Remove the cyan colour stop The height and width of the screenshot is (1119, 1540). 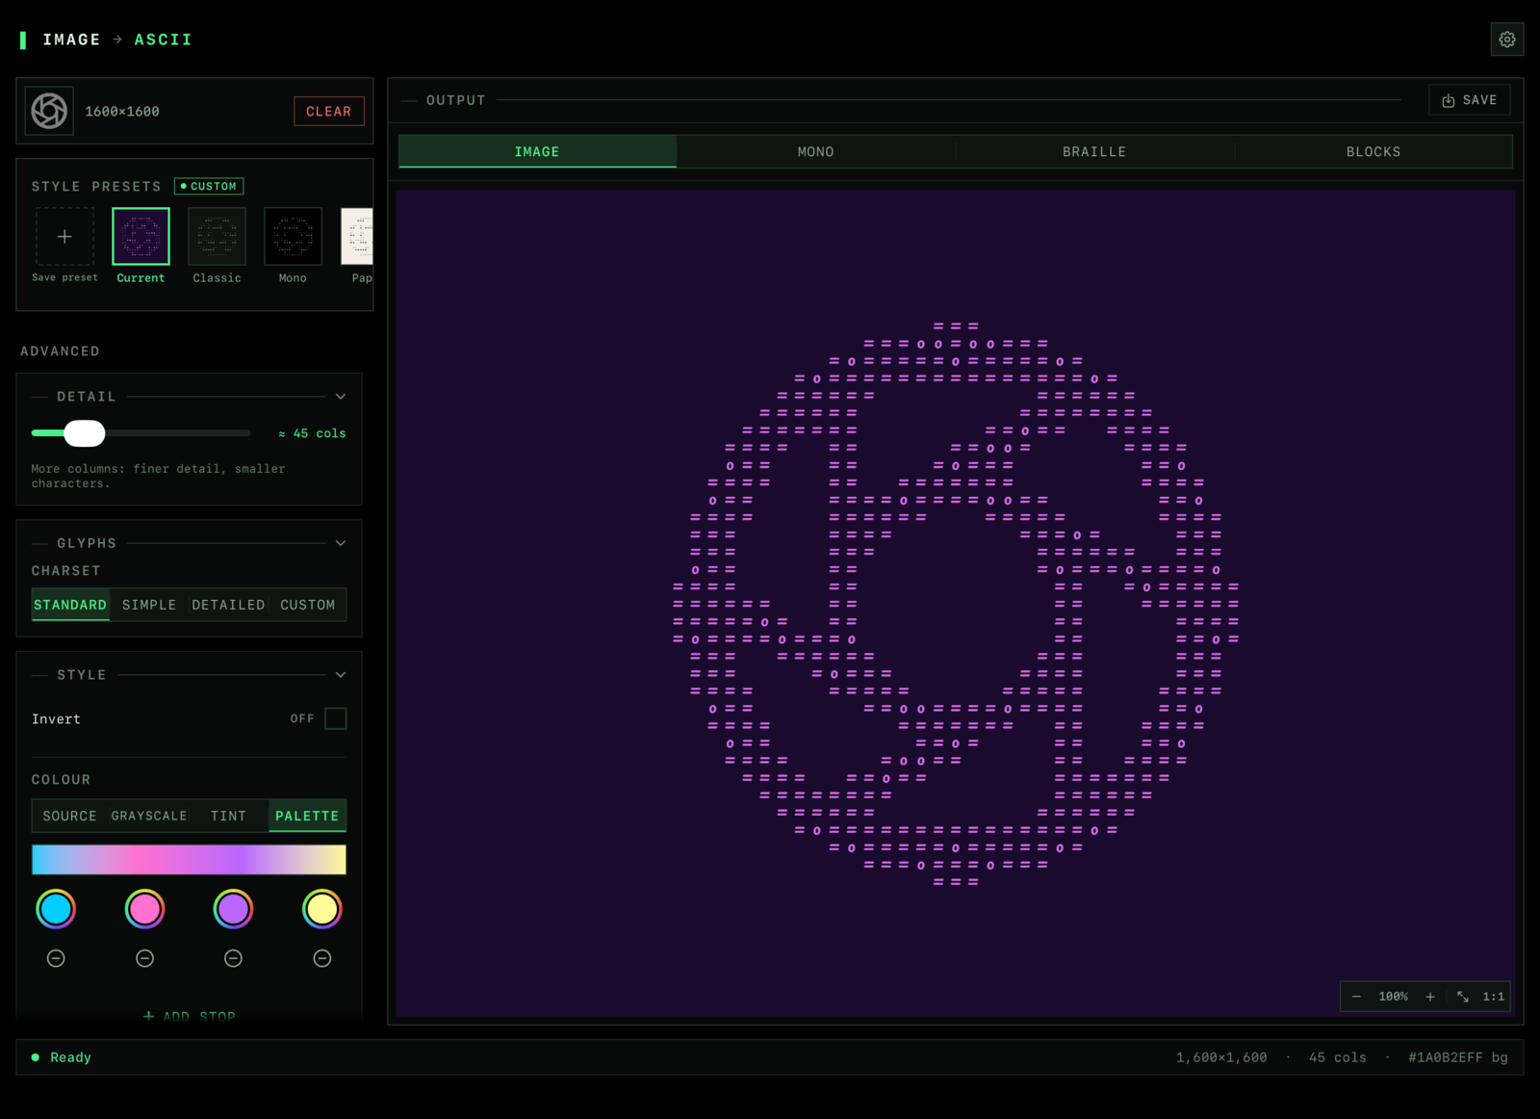tap(56, 958)
